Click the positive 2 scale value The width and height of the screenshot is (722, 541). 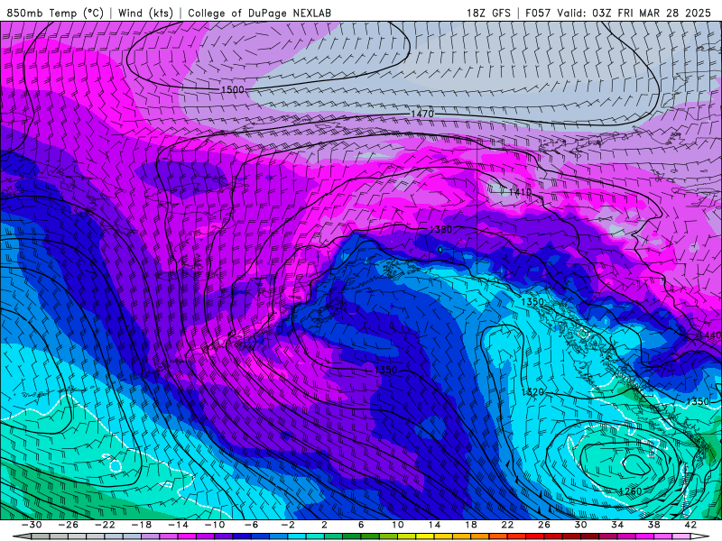[324, 525]
